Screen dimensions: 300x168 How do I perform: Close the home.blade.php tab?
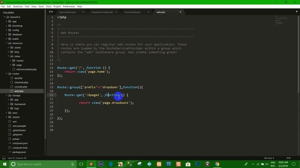tap(148, 12)
